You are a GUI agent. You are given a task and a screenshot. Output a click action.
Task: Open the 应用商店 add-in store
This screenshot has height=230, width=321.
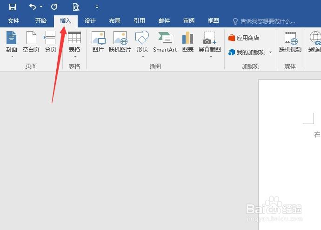coord(244,38)
